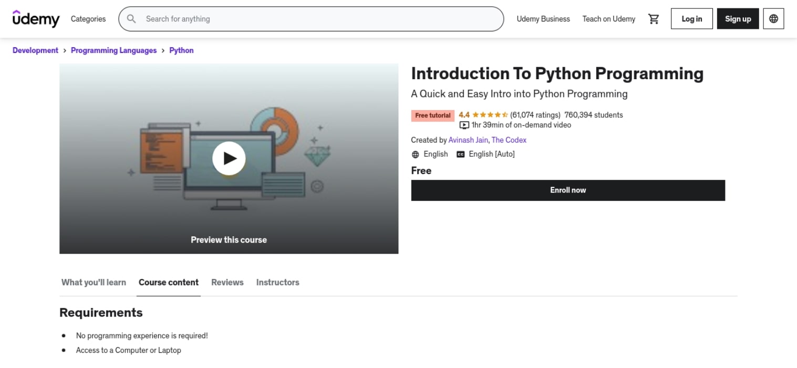Click the globe language selector icon
This screenshot has height=368, width=797.
point(773,18)
